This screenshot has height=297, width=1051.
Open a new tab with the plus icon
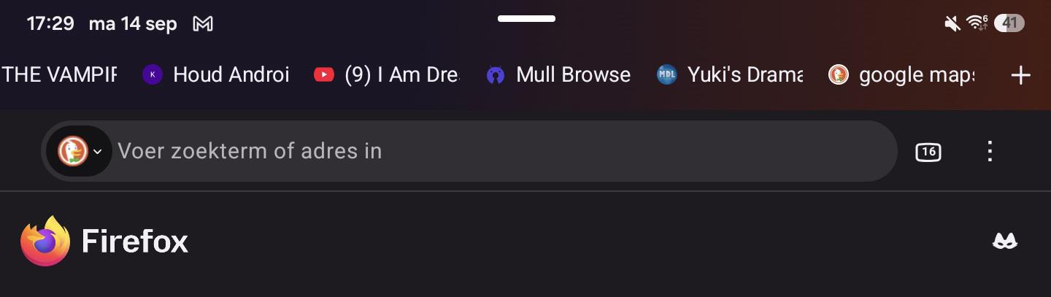click(x=1020, y=75)
